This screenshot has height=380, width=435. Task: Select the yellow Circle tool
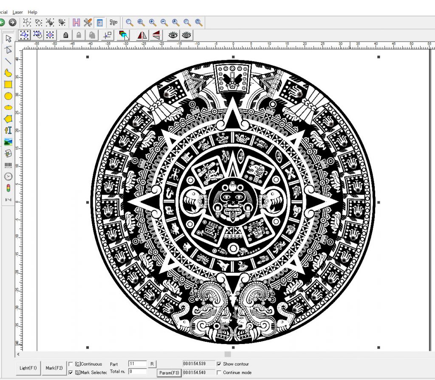[x=8, y=96]
